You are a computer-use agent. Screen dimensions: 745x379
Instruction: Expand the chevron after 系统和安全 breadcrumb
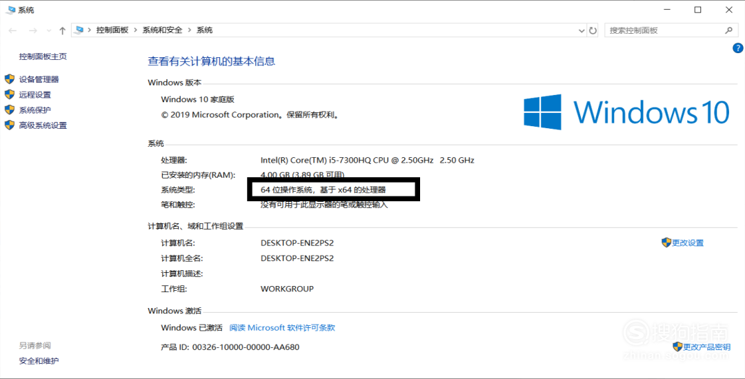(x=190, y=30)
